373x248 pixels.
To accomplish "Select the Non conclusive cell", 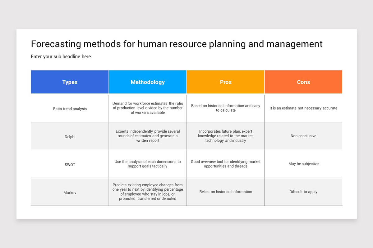I will 303,136.
